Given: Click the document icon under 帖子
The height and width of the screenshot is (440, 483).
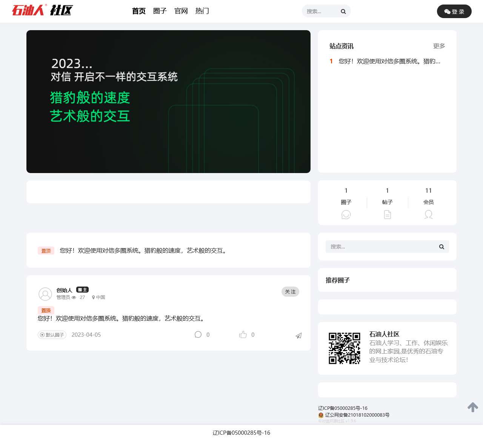Looking at the screenshot, I should click(x=388, y=215).
